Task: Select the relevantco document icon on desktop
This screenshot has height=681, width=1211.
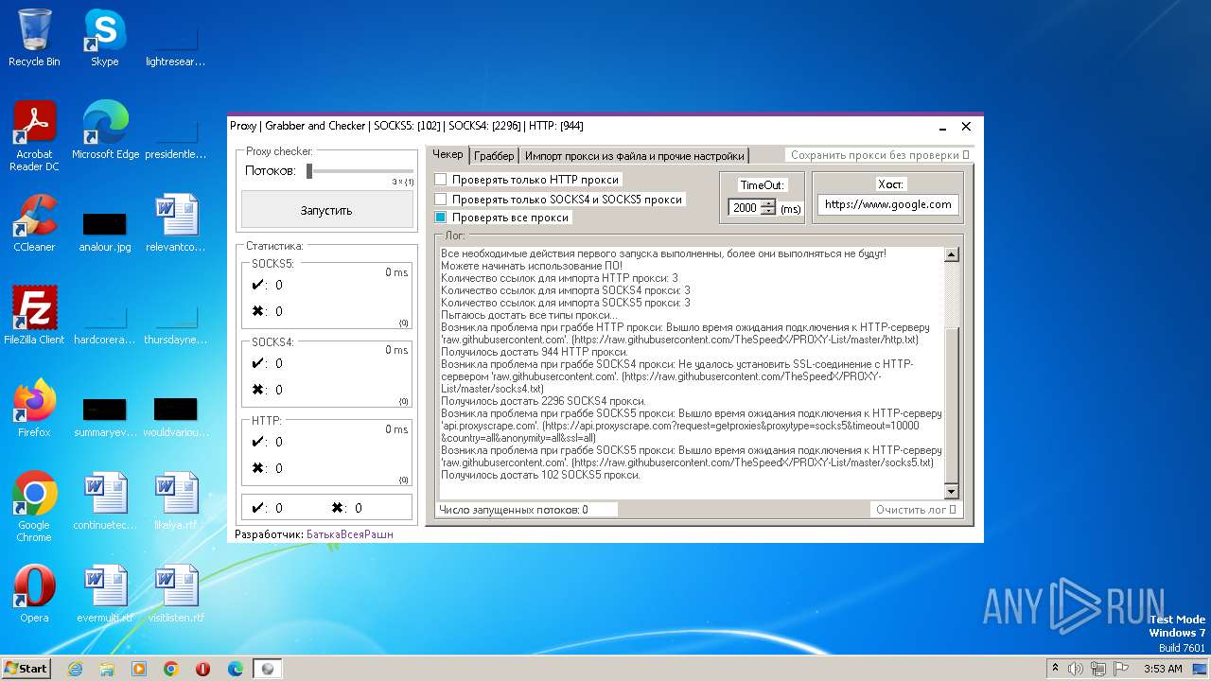Action: pos(176,223)
